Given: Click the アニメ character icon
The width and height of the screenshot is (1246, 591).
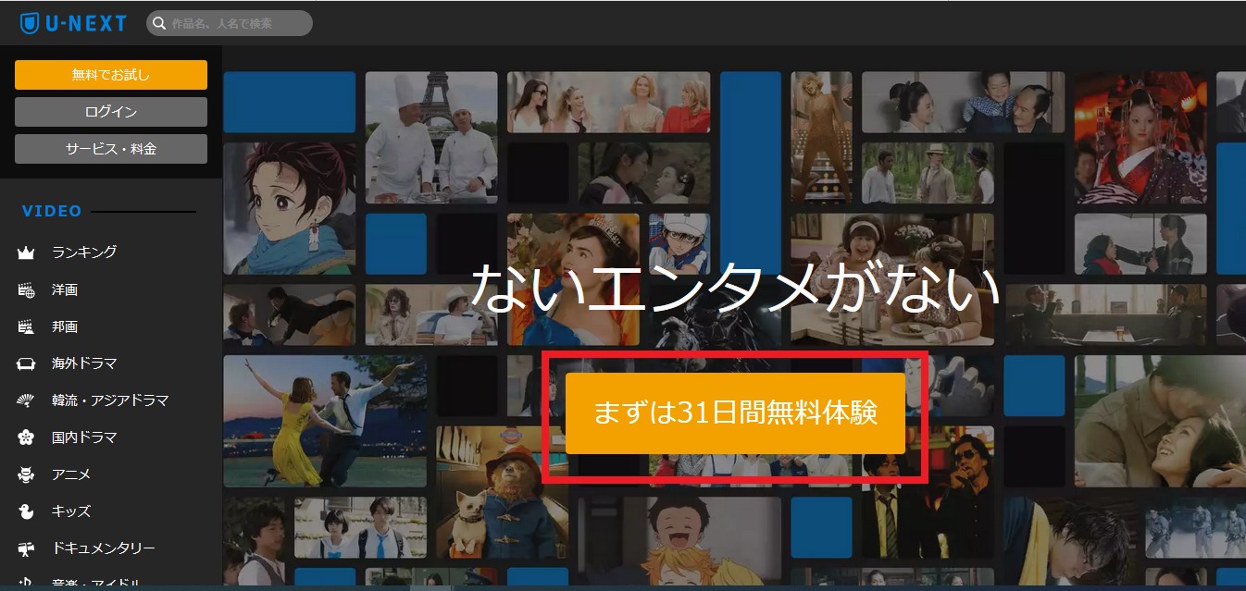Looking at the screenshot, I should (x=26, y=474).
